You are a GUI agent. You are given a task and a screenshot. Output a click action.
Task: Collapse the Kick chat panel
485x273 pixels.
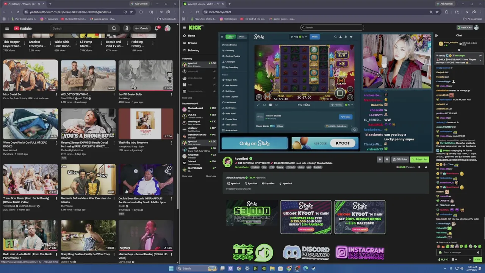[436, 36]
